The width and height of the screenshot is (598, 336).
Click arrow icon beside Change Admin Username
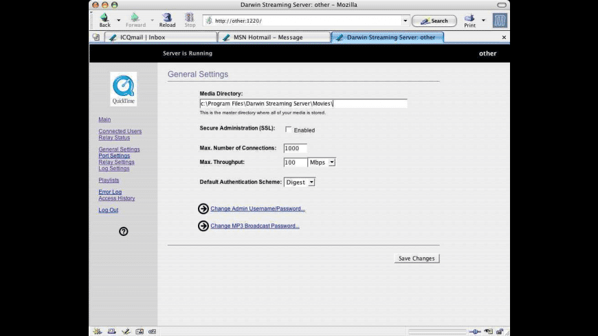(x=203, y=208)
